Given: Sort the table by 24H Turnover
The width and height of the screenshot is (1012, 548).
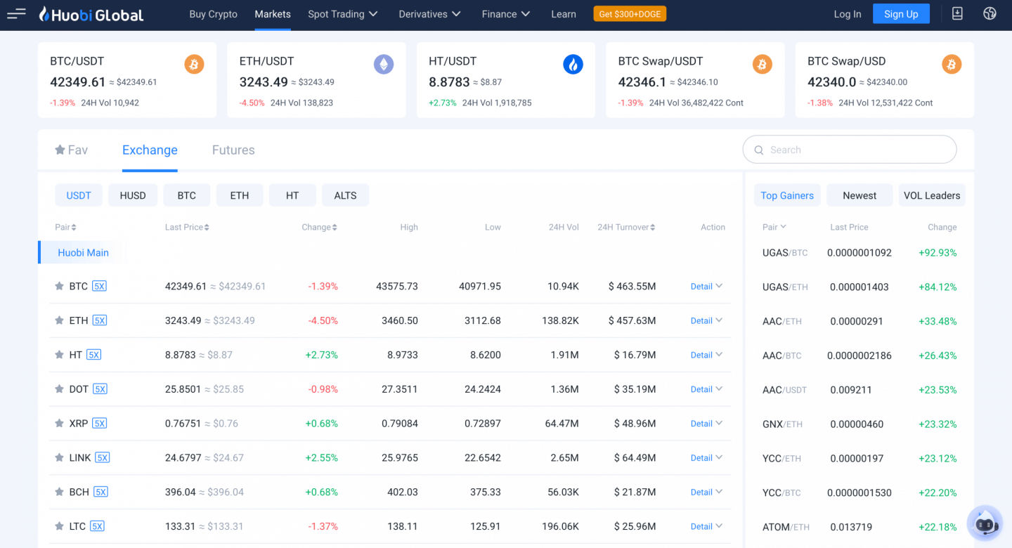Looking at the screenshot, I should pyautogui.click(x=626, y=227).
